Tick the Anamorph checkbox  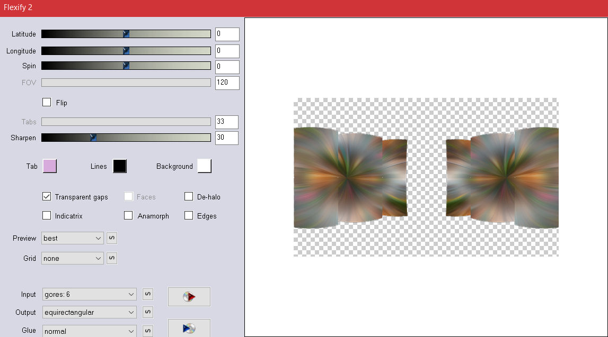pyautogui.click(x=128, y=216)
